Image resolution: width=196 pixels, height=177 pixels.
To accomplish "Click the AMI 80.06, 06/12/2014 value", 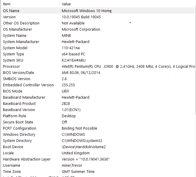I will pyautogui.click(x=81, y=72).
